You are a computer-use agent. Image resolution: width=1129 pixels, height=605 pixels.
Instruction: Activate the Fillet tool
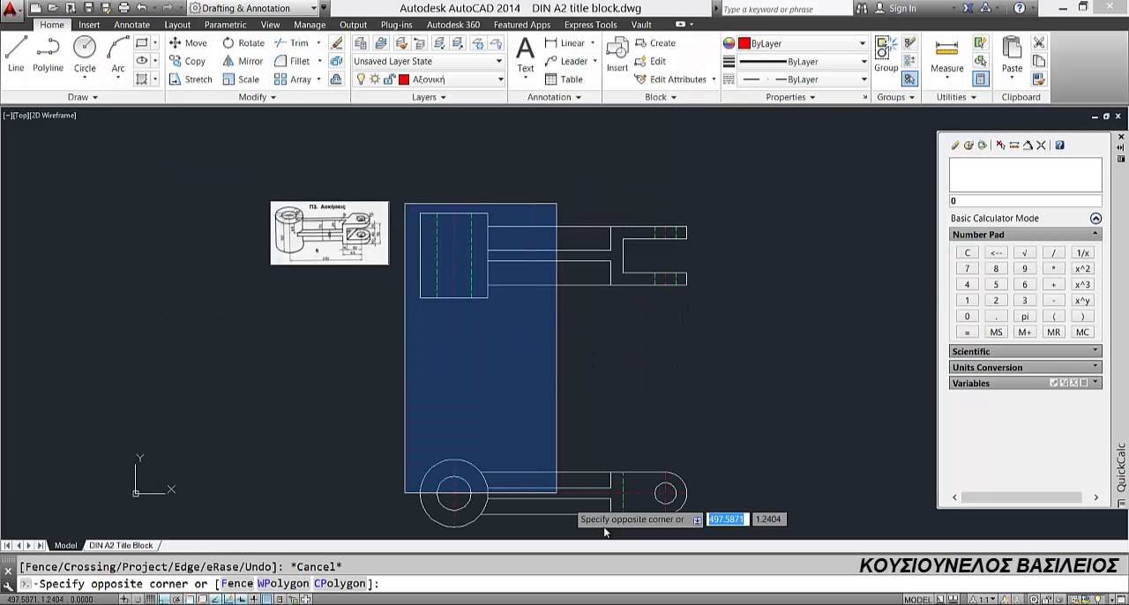pyautogui.click(x=292, y=61)
